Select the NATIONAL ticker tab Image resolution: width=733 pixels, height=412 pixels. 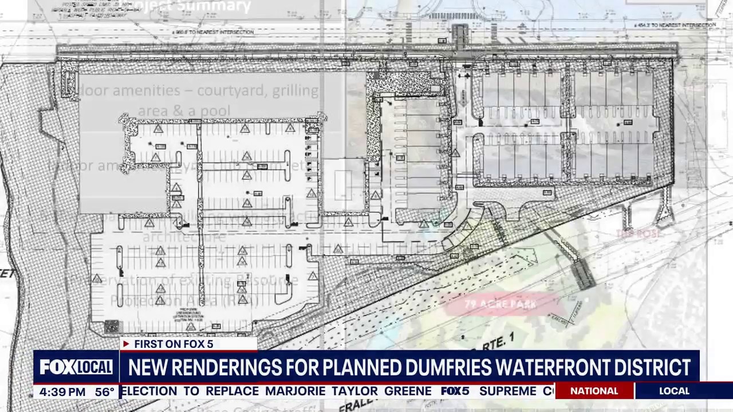click(x=594, y=391)
